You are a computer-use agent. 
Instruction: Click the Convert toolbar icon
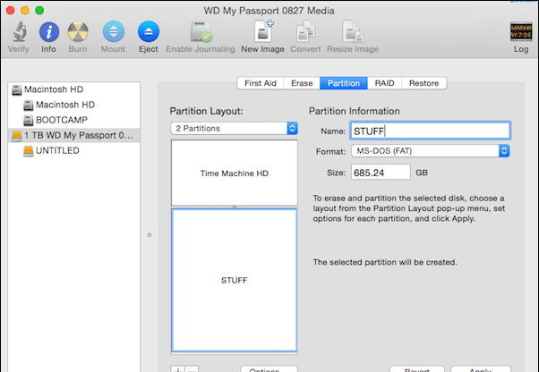pos(305,31)
